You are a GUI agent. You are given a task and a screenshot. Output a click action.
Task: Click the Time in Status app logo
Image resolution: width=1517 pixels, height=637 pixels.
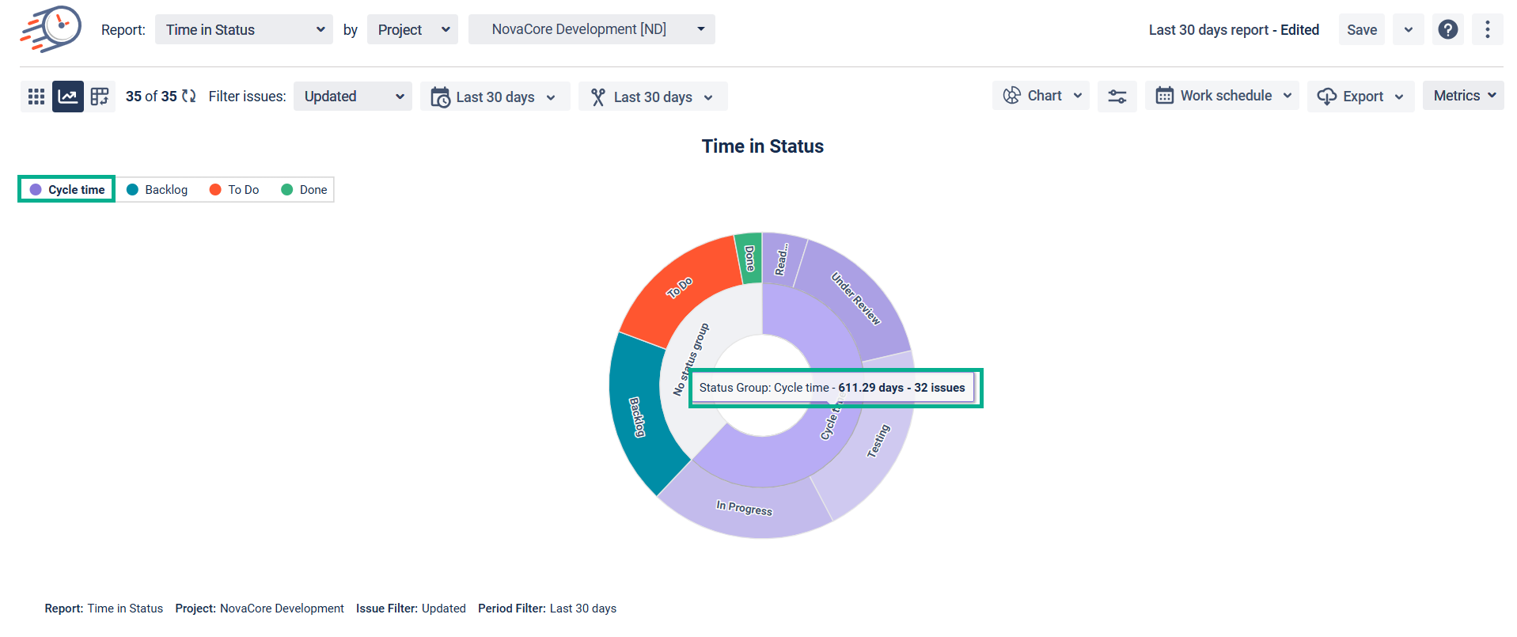51,29
